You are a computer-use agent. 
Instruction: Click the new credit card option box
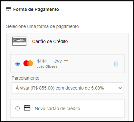tap(67, 108)
